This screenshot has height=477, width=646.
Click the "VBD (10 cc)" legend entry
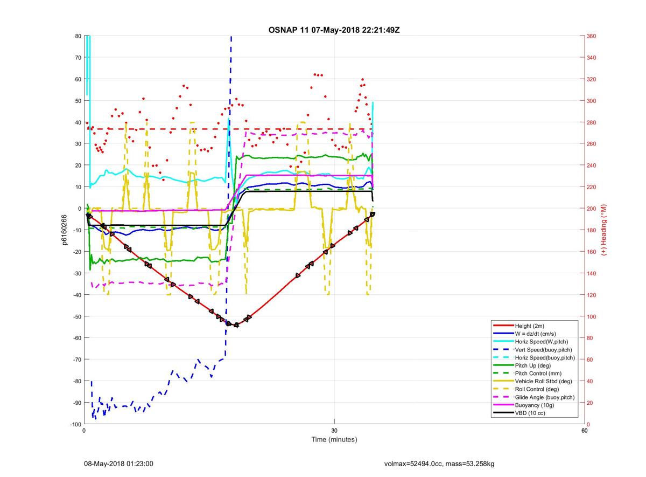click(x=530, y=413)
